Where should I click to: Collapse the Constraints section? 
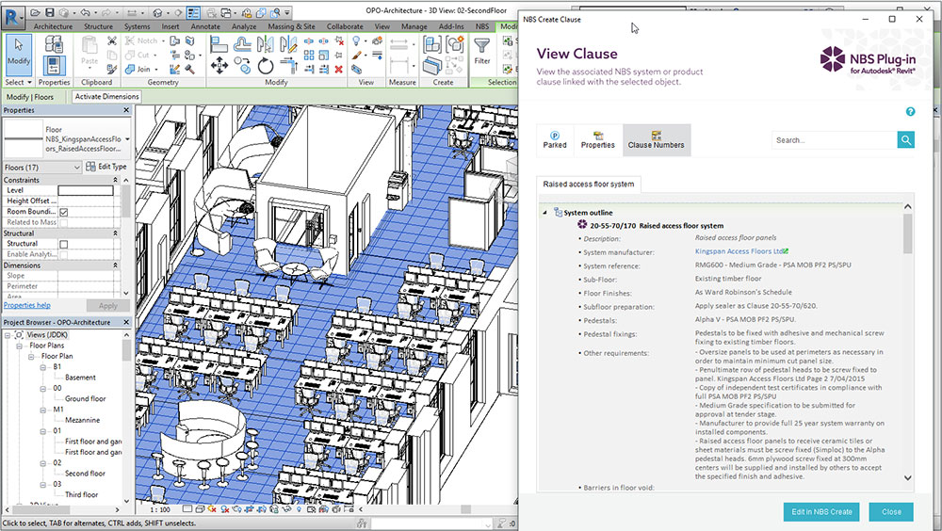pyautogui.click(x=115, y=180)
